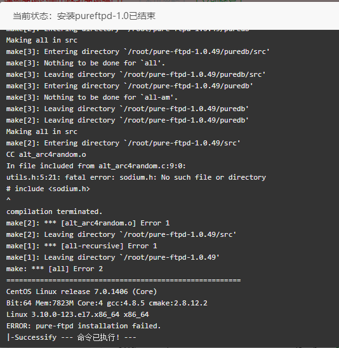The width and height of the screenshot is (339, 348).
Task: Click 'CentOS Linux release 7.0.1406 (Core)' line
Action: tap(82, 291)
